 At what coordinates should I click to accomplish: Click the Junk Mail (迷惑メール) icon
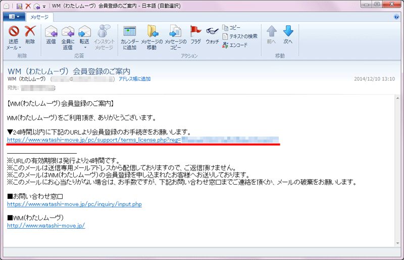(14, 31)
